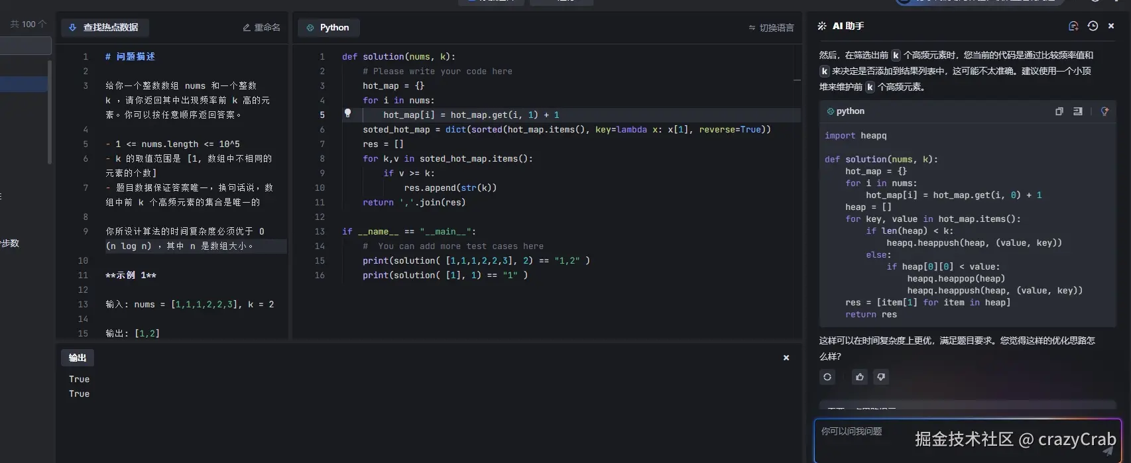Click the AI lightbulb explain icon in snippet header

coord(1104,111)
